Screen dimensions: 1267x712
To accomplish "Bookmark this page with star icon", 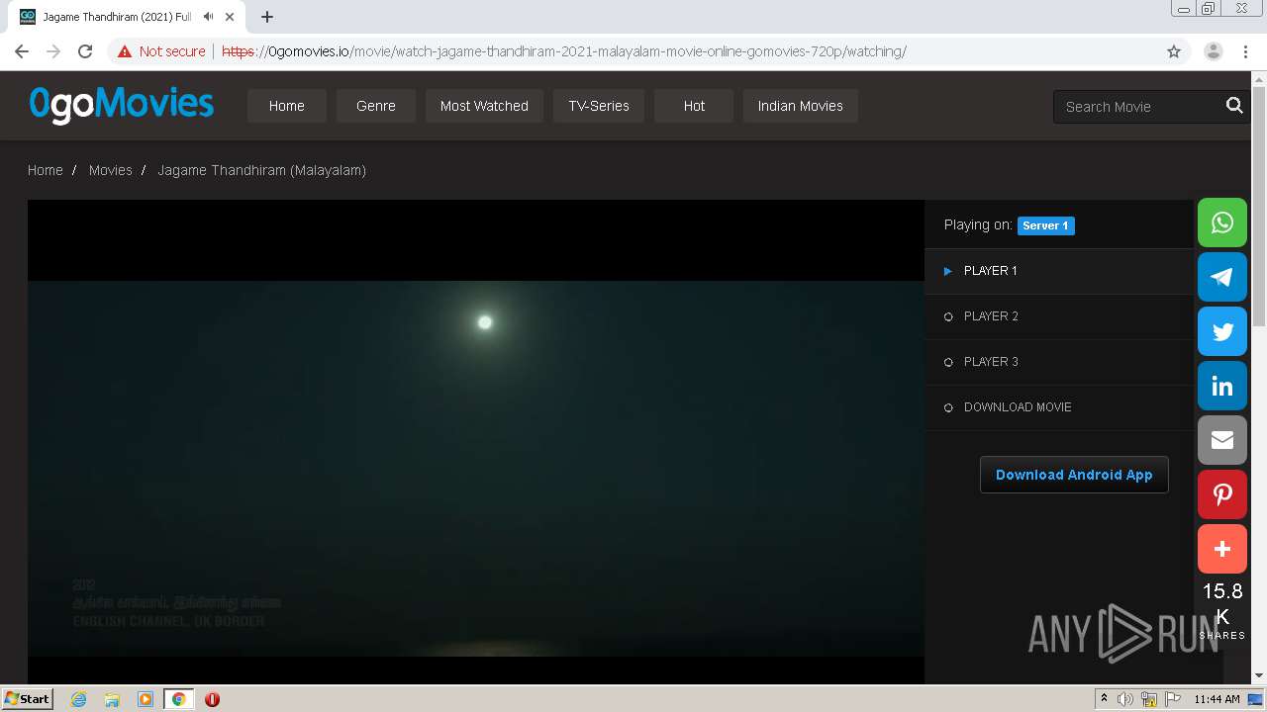I will tap(1174, 51).
